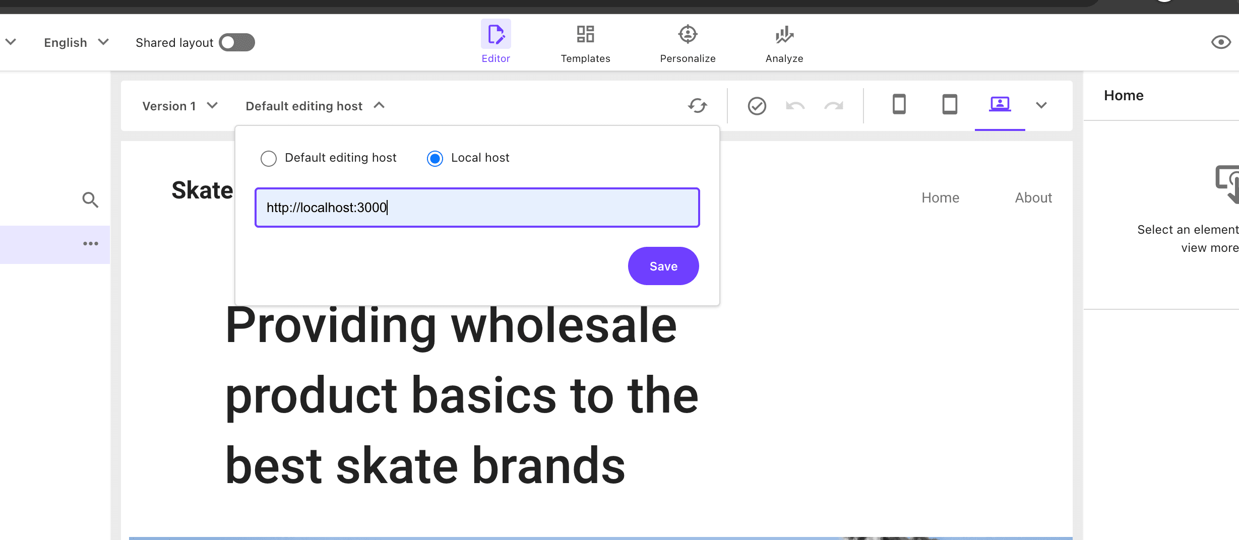This screenshot has width=1239, height=540.
Task: Switch to the Analyze tab
Action: [x=784, y=43]
